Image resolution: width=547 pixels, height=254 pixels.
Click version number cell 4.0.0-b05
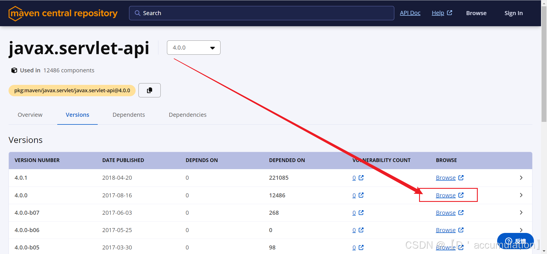(27, 247)
